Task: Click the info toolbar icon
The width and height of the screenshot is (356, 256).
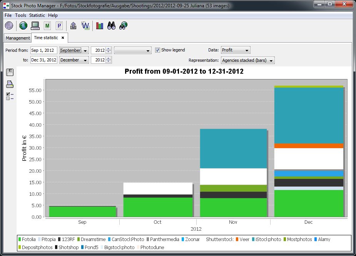Action: (x=9, y=26)
